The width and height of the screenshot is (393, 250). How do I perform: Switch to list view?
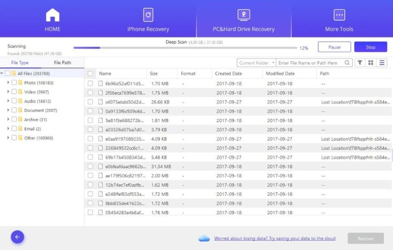tap(382, 63)
